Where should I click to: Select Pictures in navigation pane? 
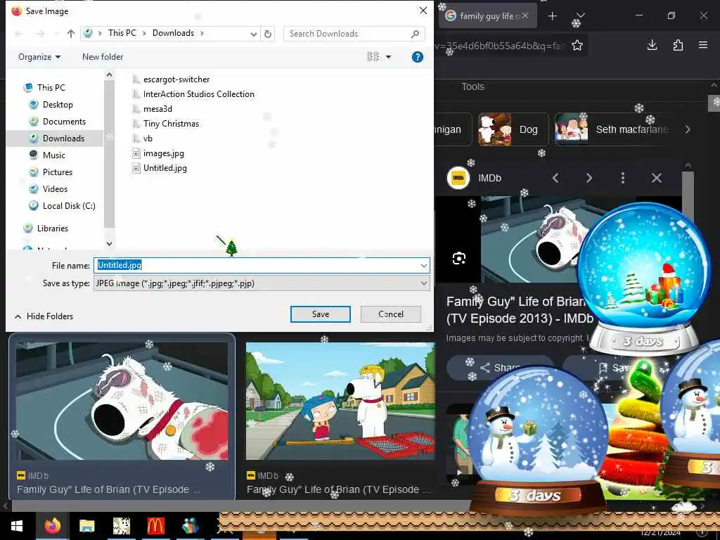point(58,172)
